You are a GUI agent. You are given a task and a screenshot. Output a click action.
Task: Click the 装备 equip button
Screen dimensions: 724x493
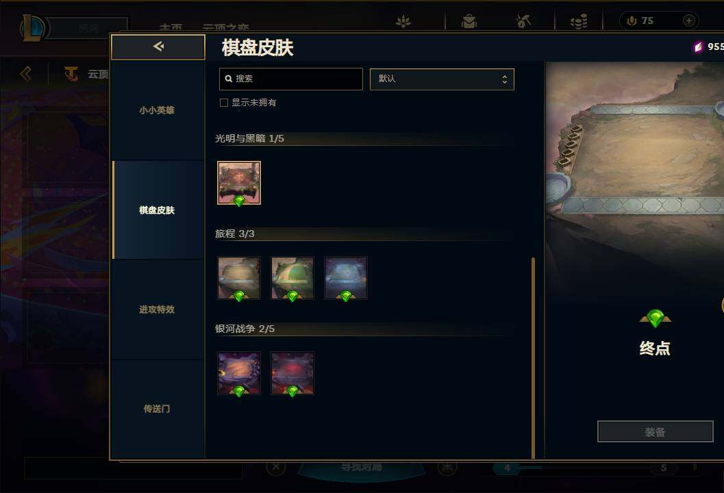656,431
